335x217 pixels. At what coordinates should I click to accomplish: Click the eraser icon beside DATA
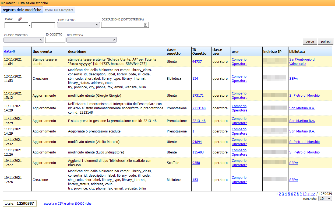[20, 19]
